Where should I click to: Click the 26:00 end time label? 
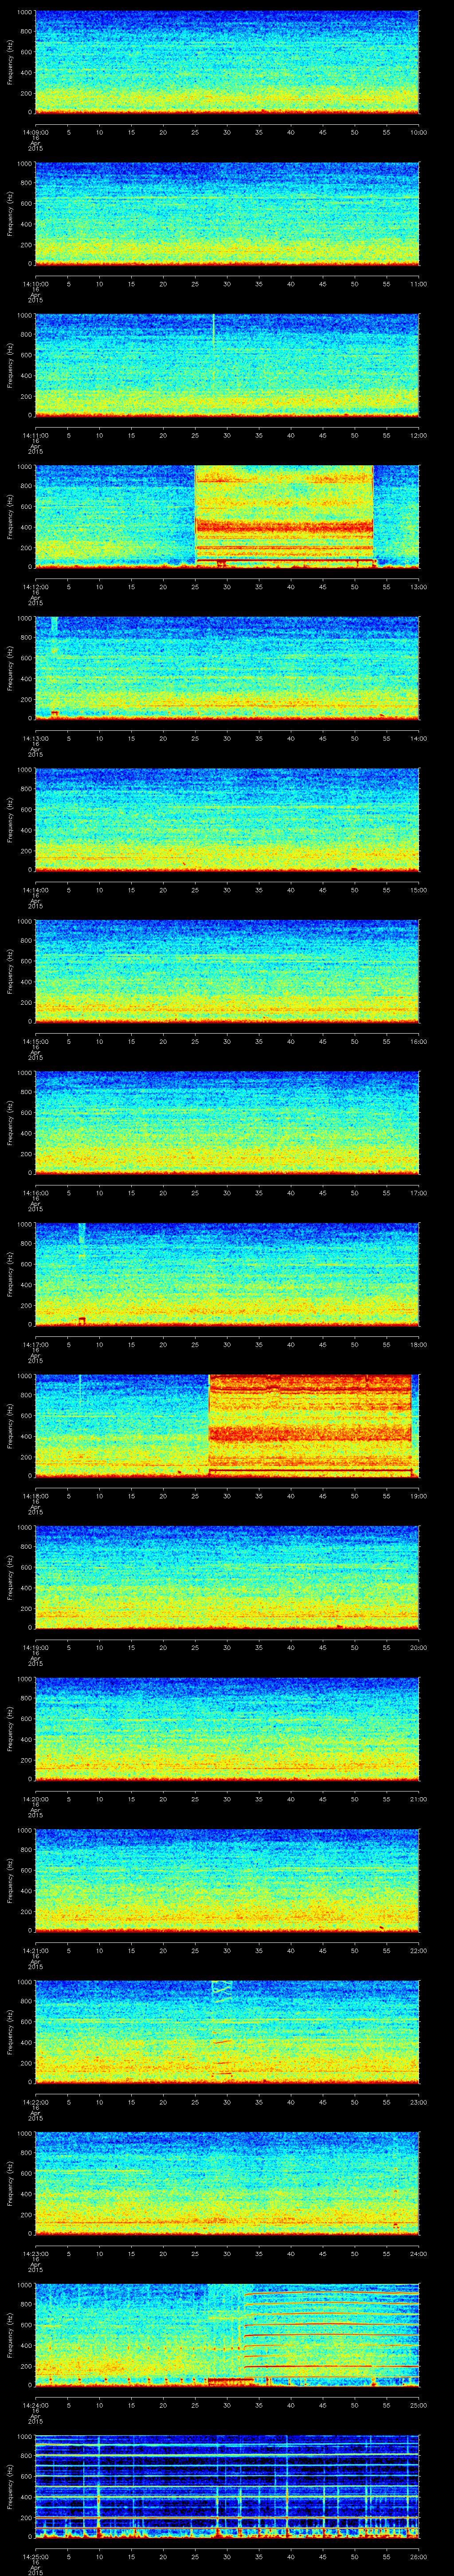[418, 2556]
